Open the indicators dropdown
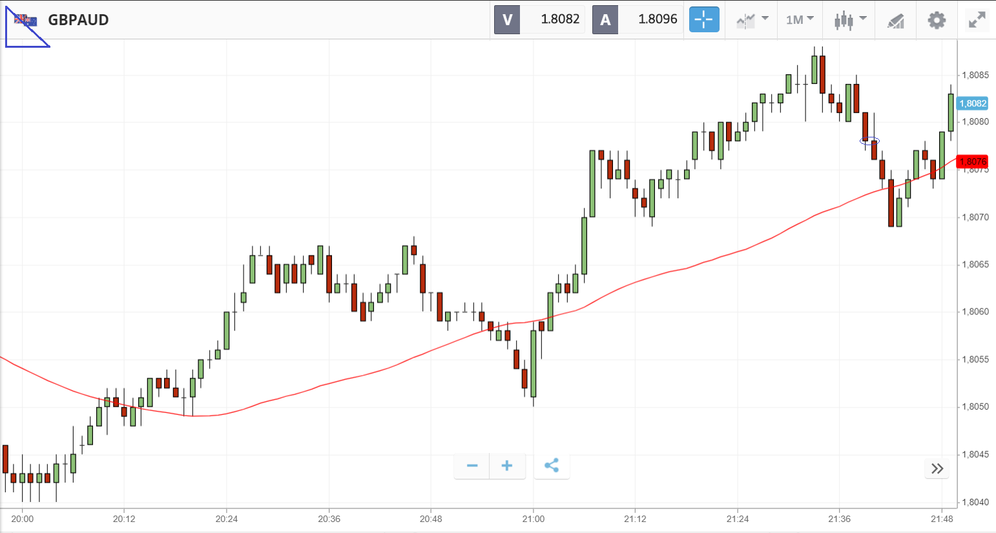 point(752,20)
